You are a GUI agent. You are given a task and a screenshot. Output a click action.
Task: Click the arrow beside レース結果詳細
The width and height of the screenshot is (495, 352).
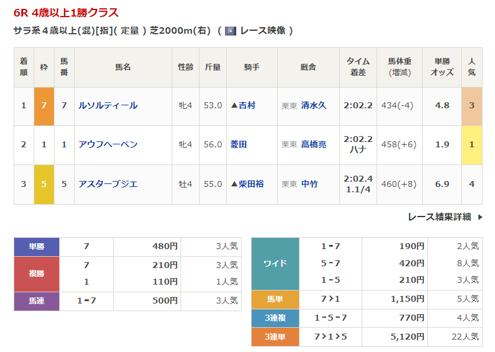pos(480,217)
